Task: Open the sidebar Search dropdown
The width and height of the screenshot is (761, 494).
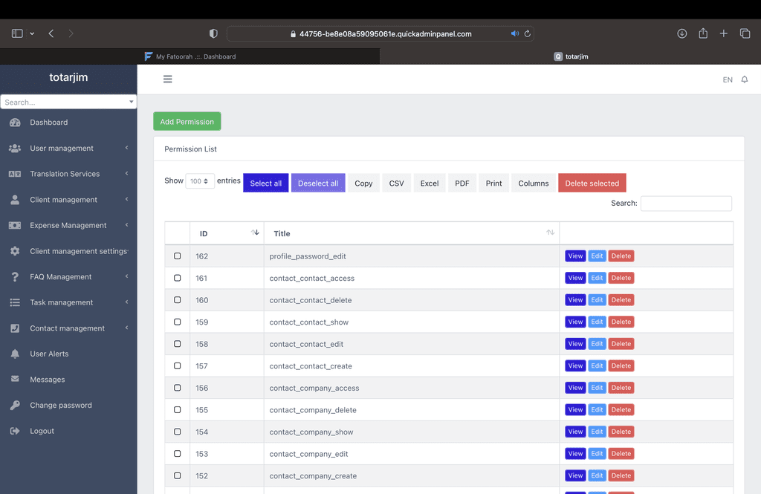Action: tap(68, 102)
